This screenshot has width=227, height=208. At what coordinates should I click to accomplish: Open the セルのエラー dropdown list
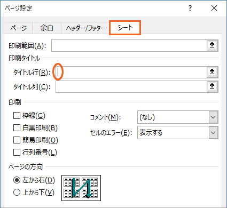[213, 133]
